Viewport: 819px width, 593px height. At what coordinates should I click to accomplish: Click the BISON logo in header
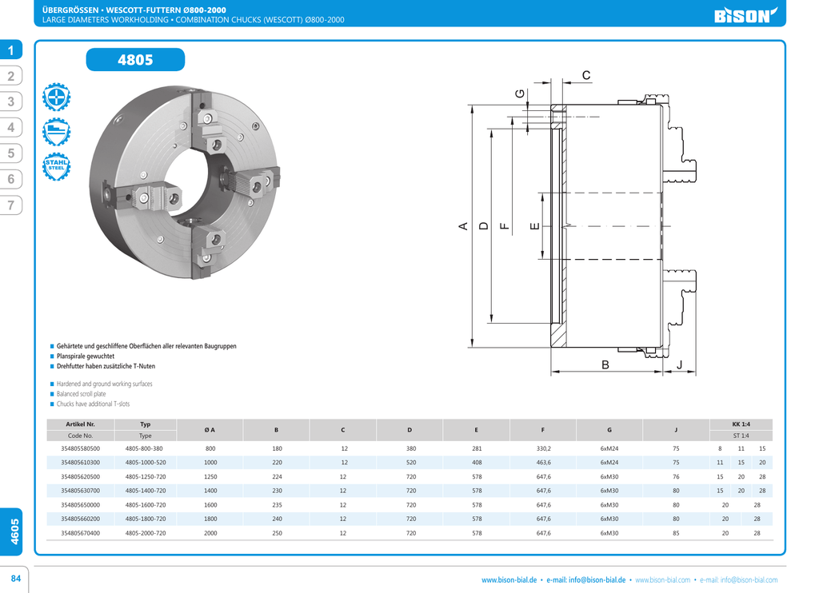click(745, 15)
